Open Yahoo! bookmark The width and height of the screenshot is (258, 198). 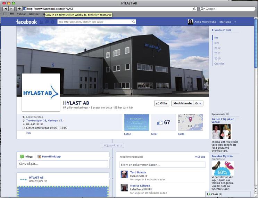[x=22, y=14]
